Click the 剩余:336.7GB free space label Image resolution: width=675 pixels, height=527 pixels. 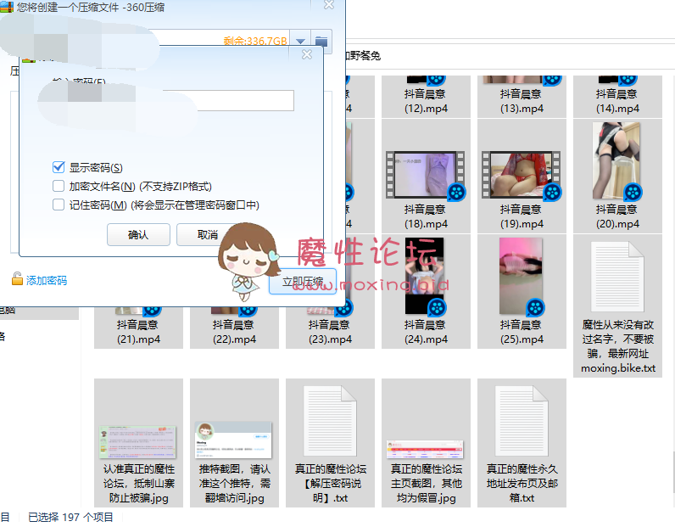[255, 41]
